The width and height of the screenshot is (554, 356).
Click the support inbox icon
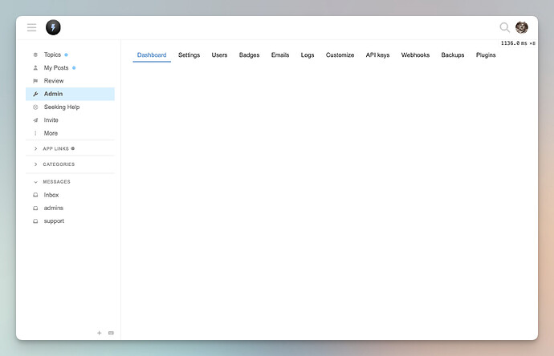click(x=35, y=220)
